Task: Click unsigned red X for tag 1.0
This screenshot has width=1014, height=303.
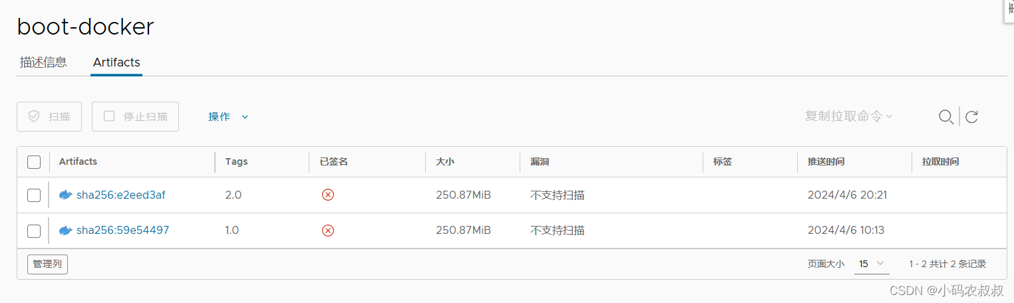Action: (327, 231)
